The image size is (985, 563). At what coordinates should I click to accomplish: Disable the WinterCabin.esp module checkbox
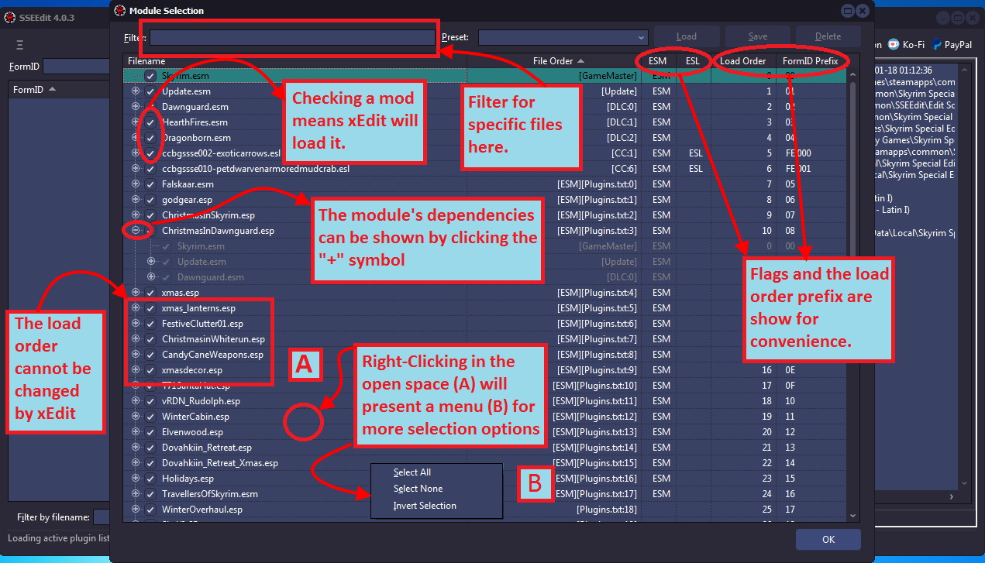[x=150, y=417]
